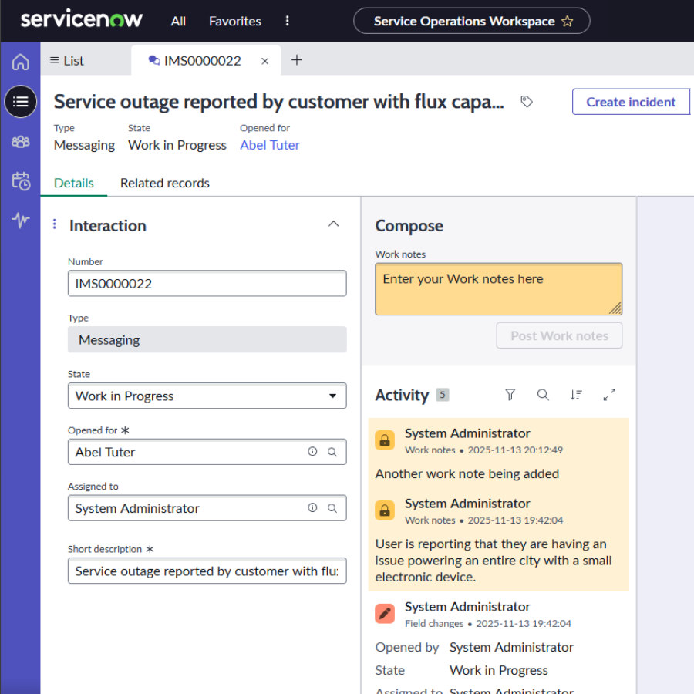Open the three-dot more menu in top bar
694x694 pixels.
click(x=288, y=21)
